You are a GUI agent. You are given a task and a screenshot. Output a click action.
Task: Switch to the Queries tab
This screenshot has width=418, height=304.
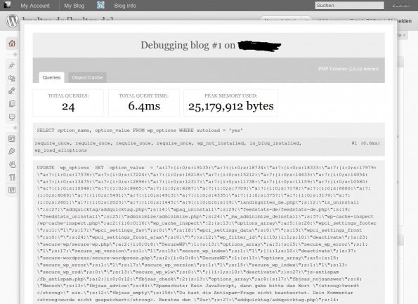(51, 77)
